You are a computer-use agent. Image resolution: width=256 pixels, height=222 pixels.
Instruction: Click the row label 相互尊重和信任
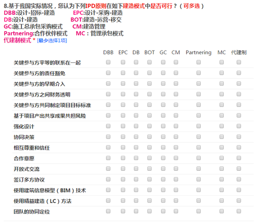[32, 148]
